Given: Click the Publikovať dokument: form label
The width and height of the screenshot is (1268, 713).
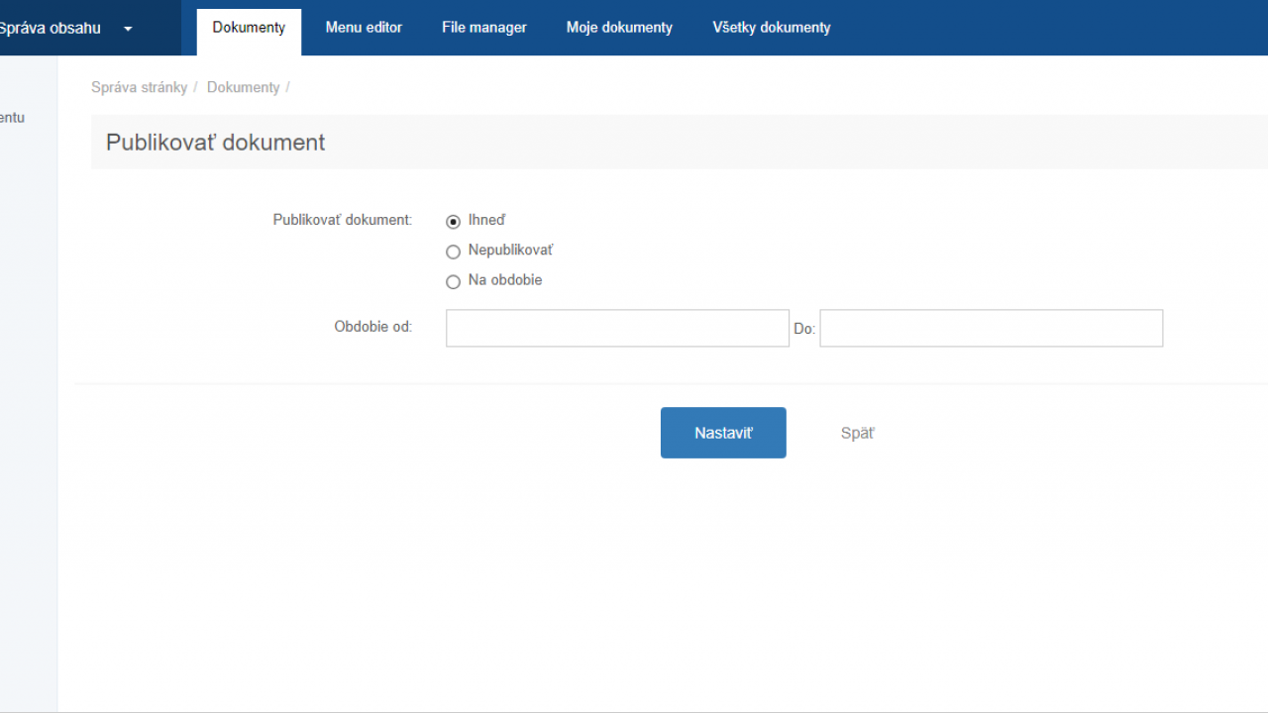Looking at the screenshot, I should click(x=342, y=220).
